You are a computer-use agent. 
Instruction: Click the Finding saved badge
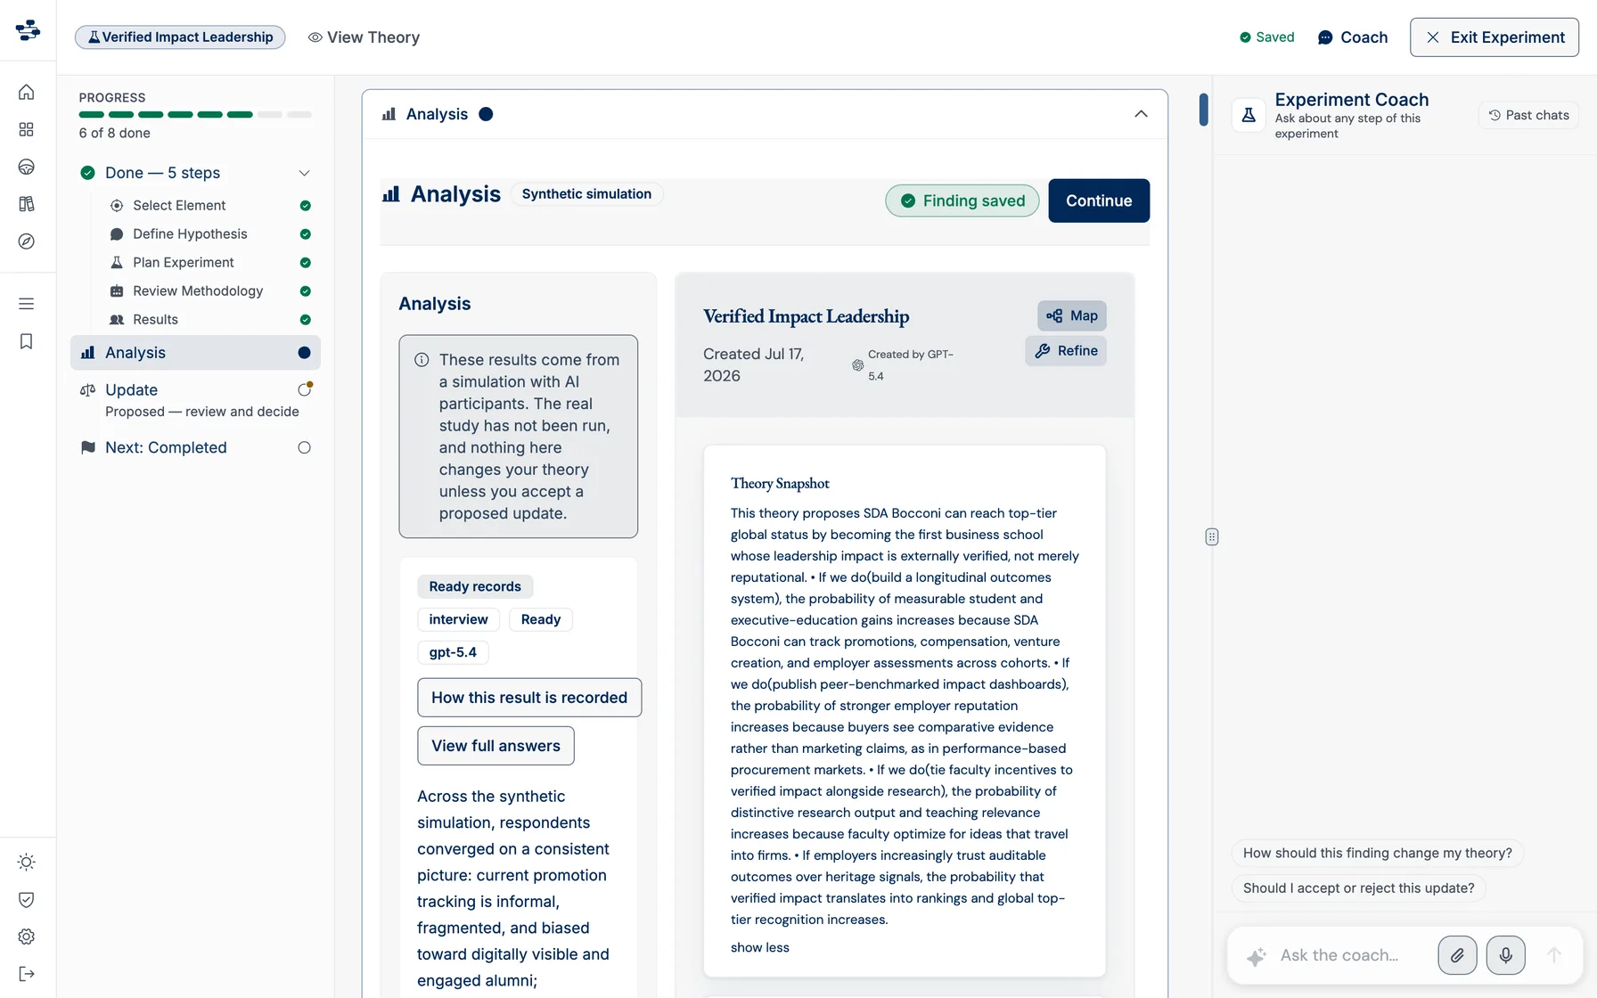tap(962, 201)
